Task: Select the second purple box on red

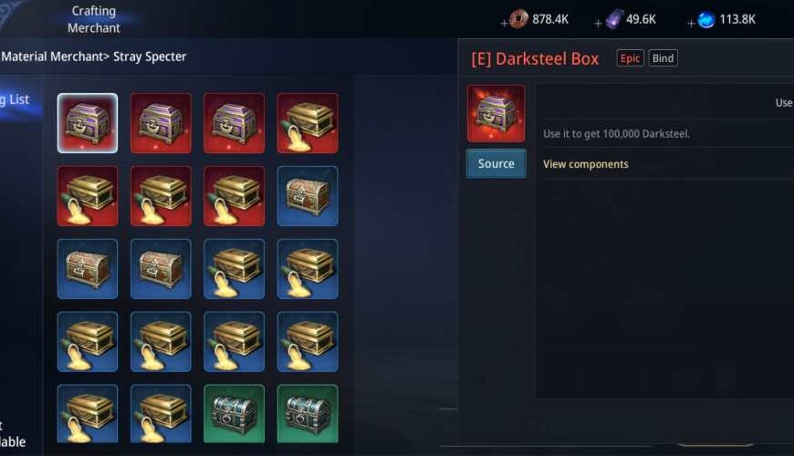Action: point(161,123)
